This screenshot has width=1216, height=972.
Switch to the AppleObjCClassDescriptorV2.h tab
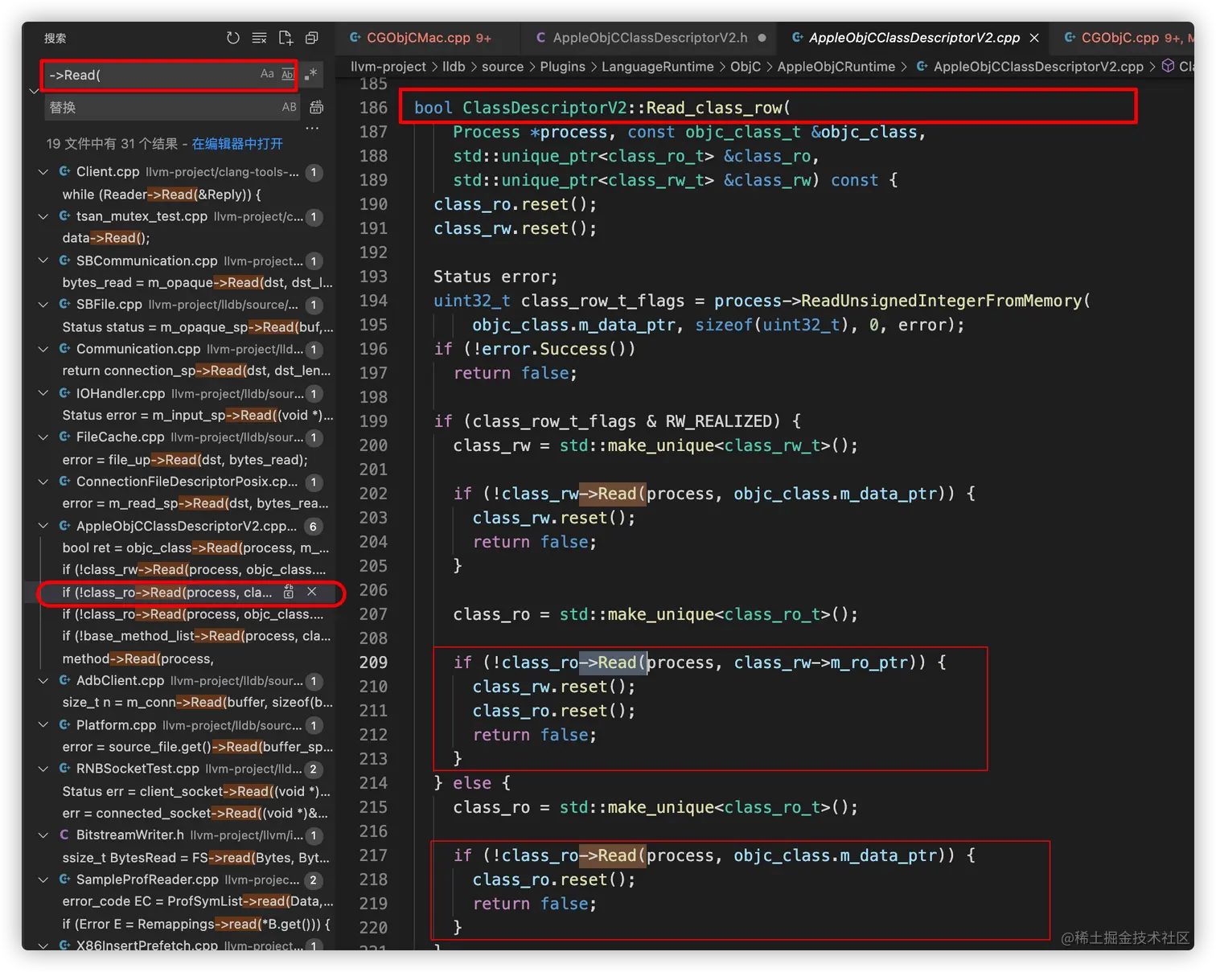click(651, 38)
